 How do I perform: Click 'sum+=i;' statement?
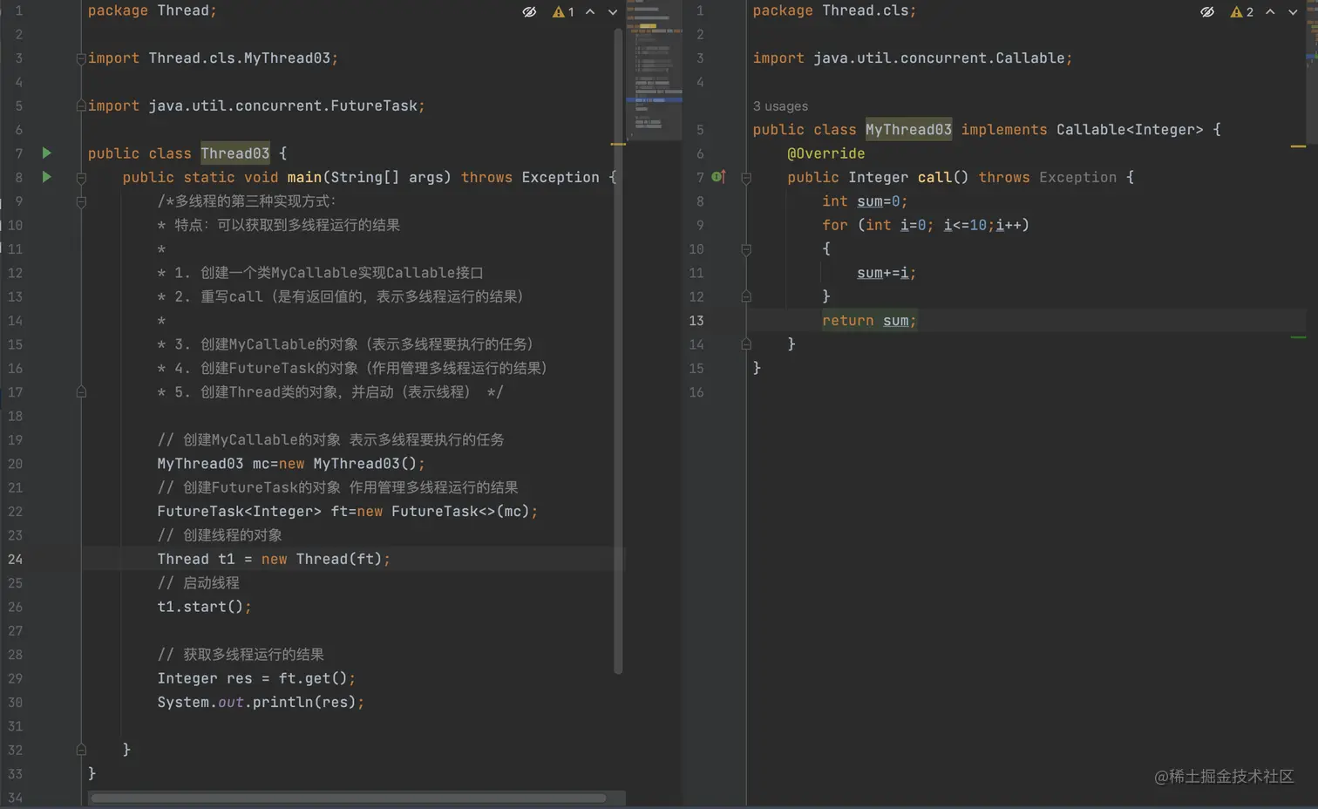[x=887, y=273]
